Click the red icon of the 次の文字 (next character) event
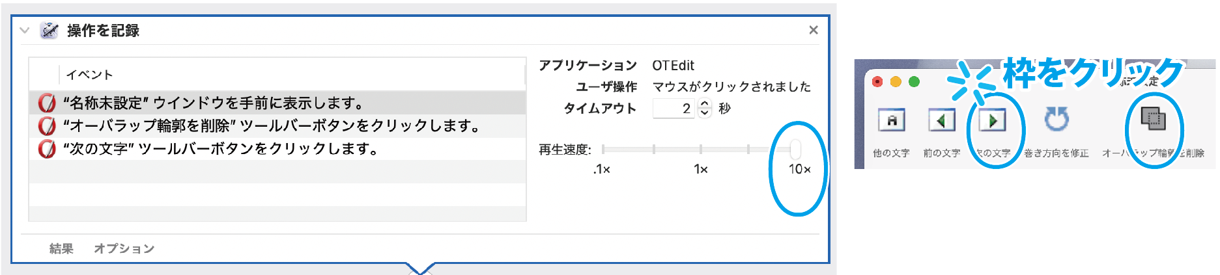 [x=46, y=149]
